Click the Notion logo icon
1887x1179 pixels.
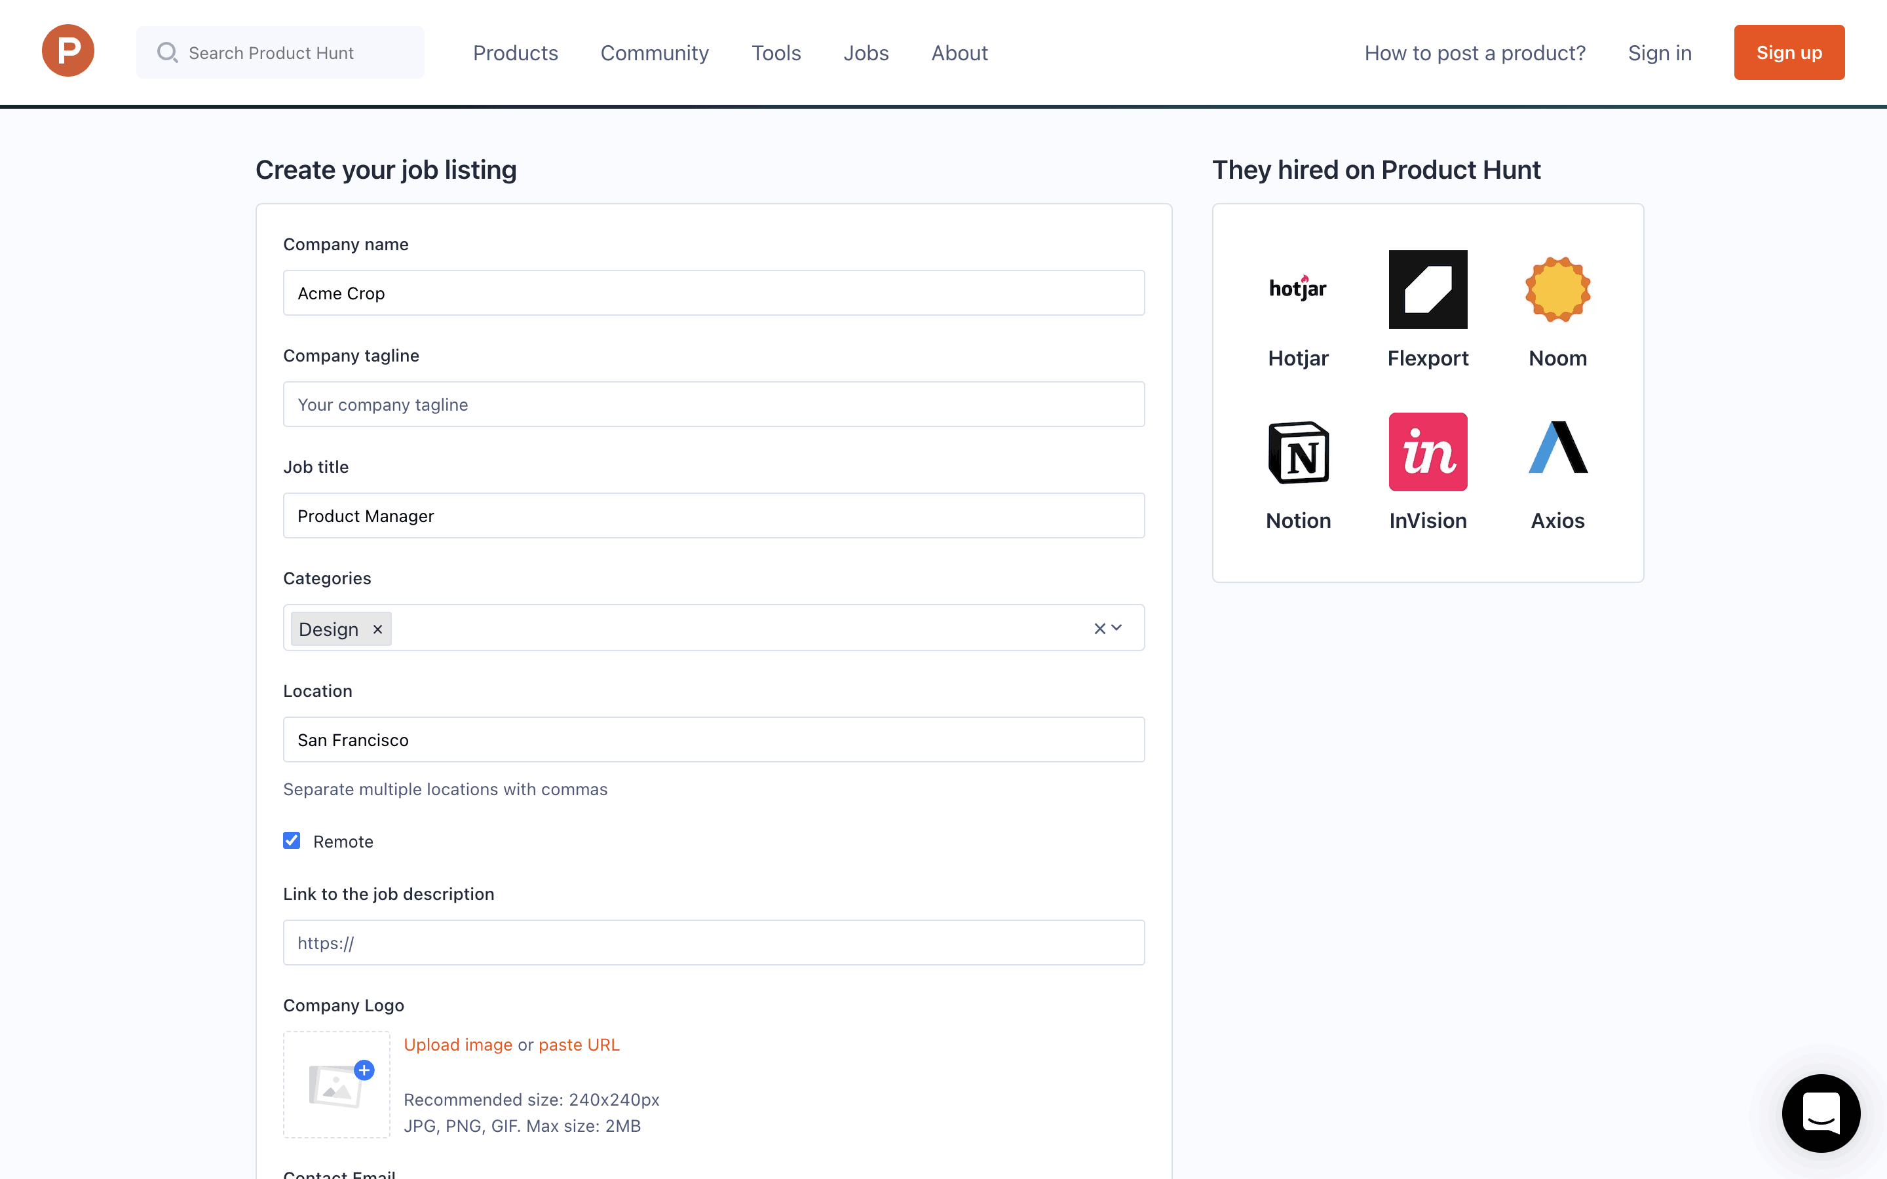point(1297,452)
